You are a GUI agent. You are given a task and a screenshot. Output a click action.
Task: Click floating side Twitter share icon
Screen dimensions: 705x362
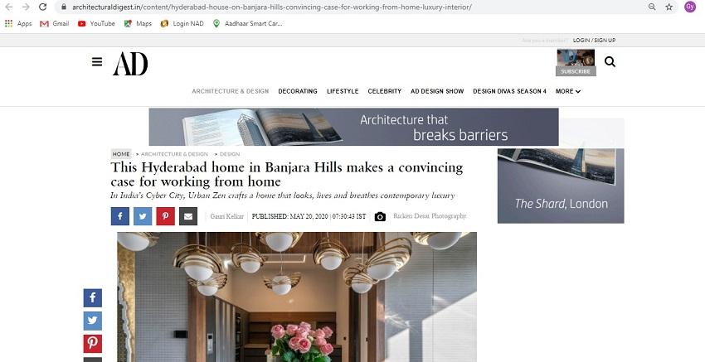click(x=93, y=321)
